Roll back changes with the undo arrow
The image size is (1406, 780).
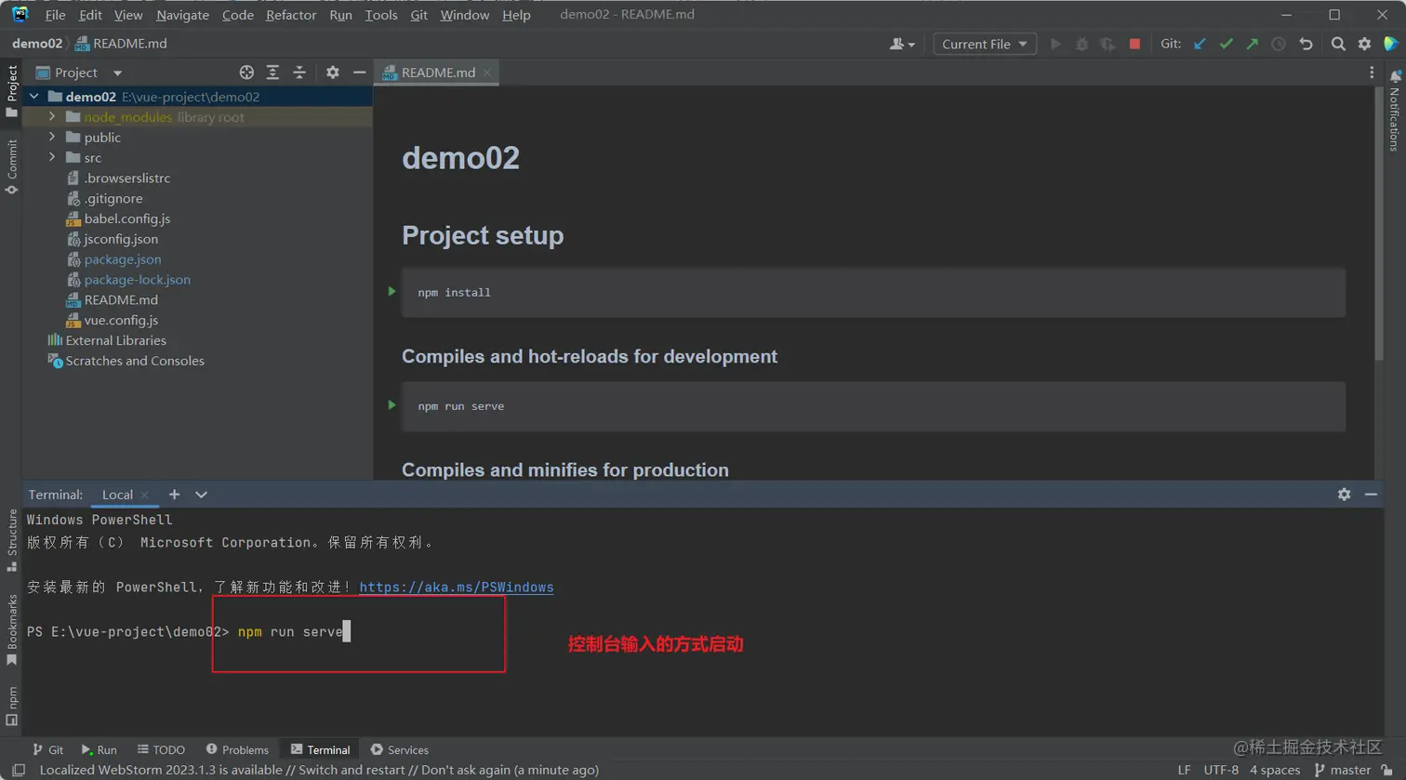coord(1306,44)
